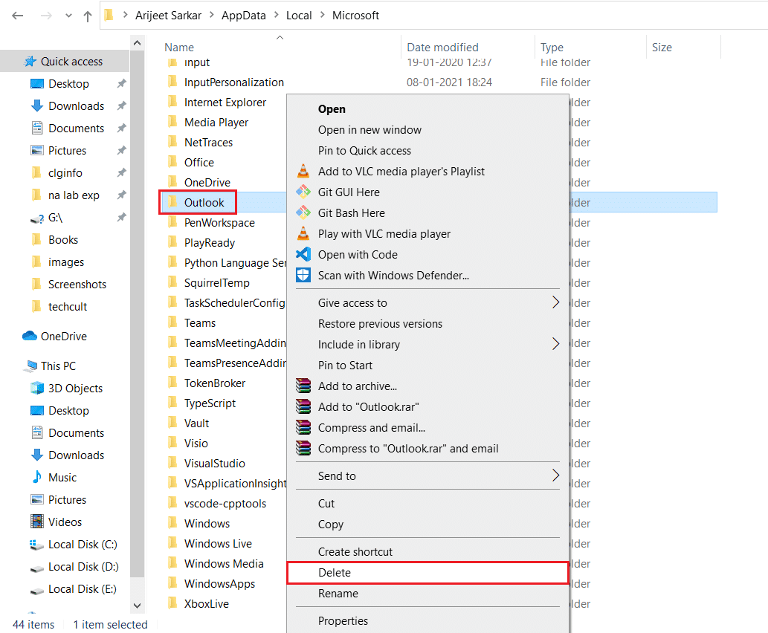The image size is (768, 633).
Task: Click the OneDrive cloud icon in sidebar
Action: 30,336
